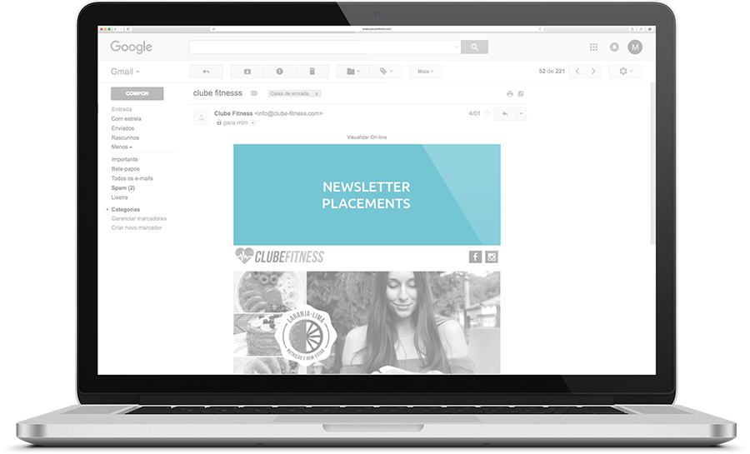
Task: Open the settings gear menu
Action: pyautogui.click(x=625, y=71)
